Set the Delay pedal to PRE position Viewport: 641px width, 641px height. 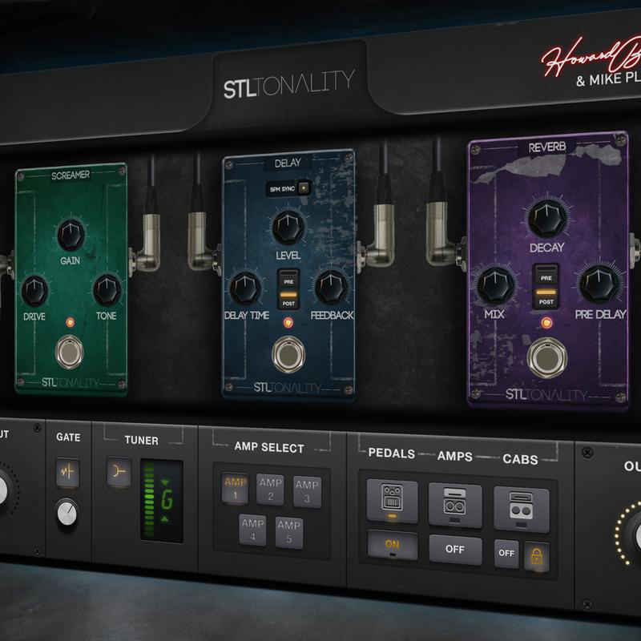288,279
